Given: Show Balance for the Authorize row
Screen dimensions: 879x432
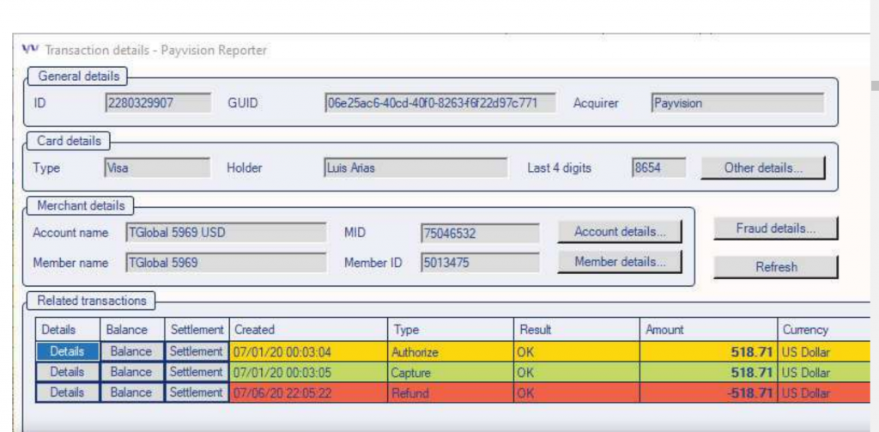Looking at the screenshot, I should pyautogui.click(x=130, y=351).
